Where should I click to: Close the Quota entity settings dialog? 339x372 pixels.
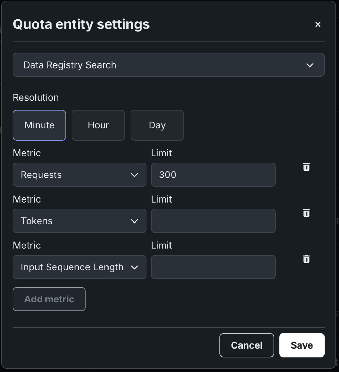pos(318,24)
